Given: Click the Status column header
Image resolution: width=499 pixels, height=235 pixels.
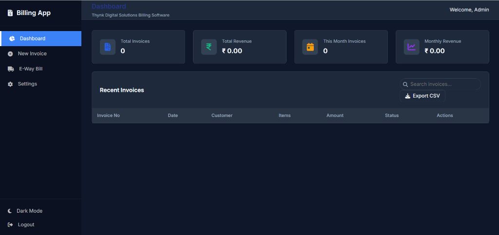Looking at the screenshot, I should pyautogui.click(x=392, y=116).
